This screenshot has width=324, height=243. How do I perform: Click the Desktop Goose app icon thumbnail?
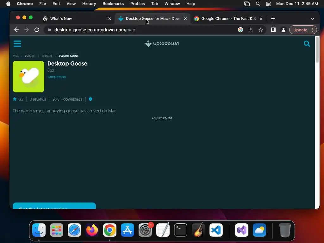(x=28, y=77)
